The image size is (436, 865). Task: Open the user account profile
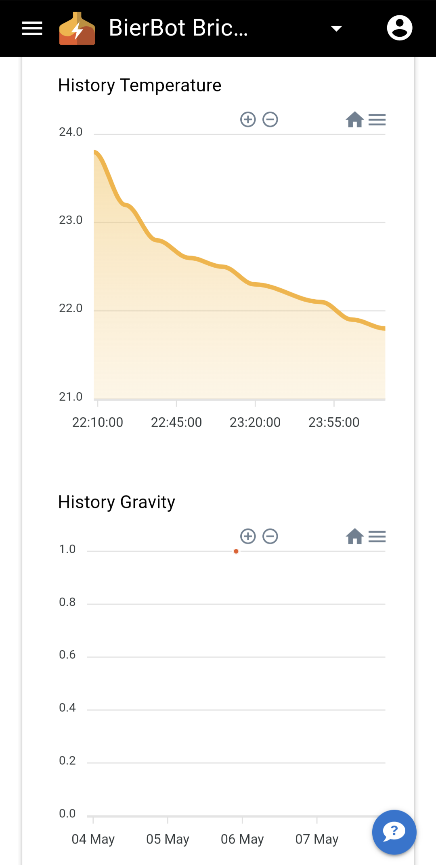(399, 28)
